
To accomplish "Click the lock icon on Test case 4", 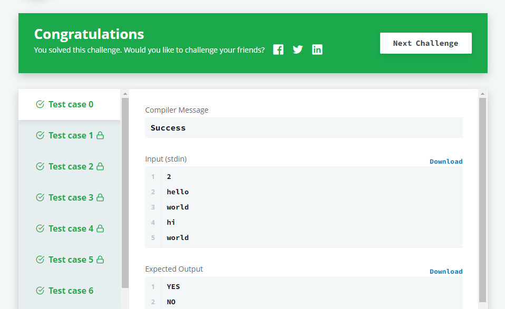I will 100,228.
